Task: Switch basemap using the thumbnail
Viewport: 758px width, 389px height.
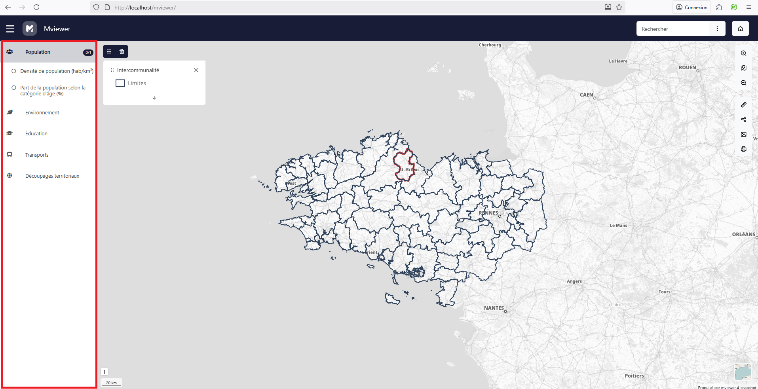Action: pyautogui.click(x=743, y=372)
